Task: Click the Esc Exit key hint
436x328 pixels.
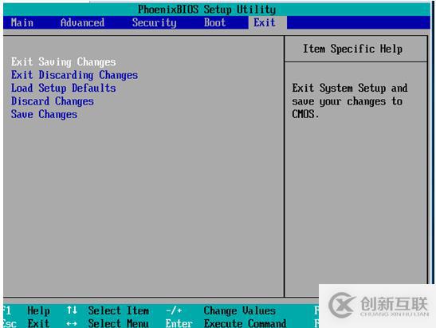Action: 26,323
